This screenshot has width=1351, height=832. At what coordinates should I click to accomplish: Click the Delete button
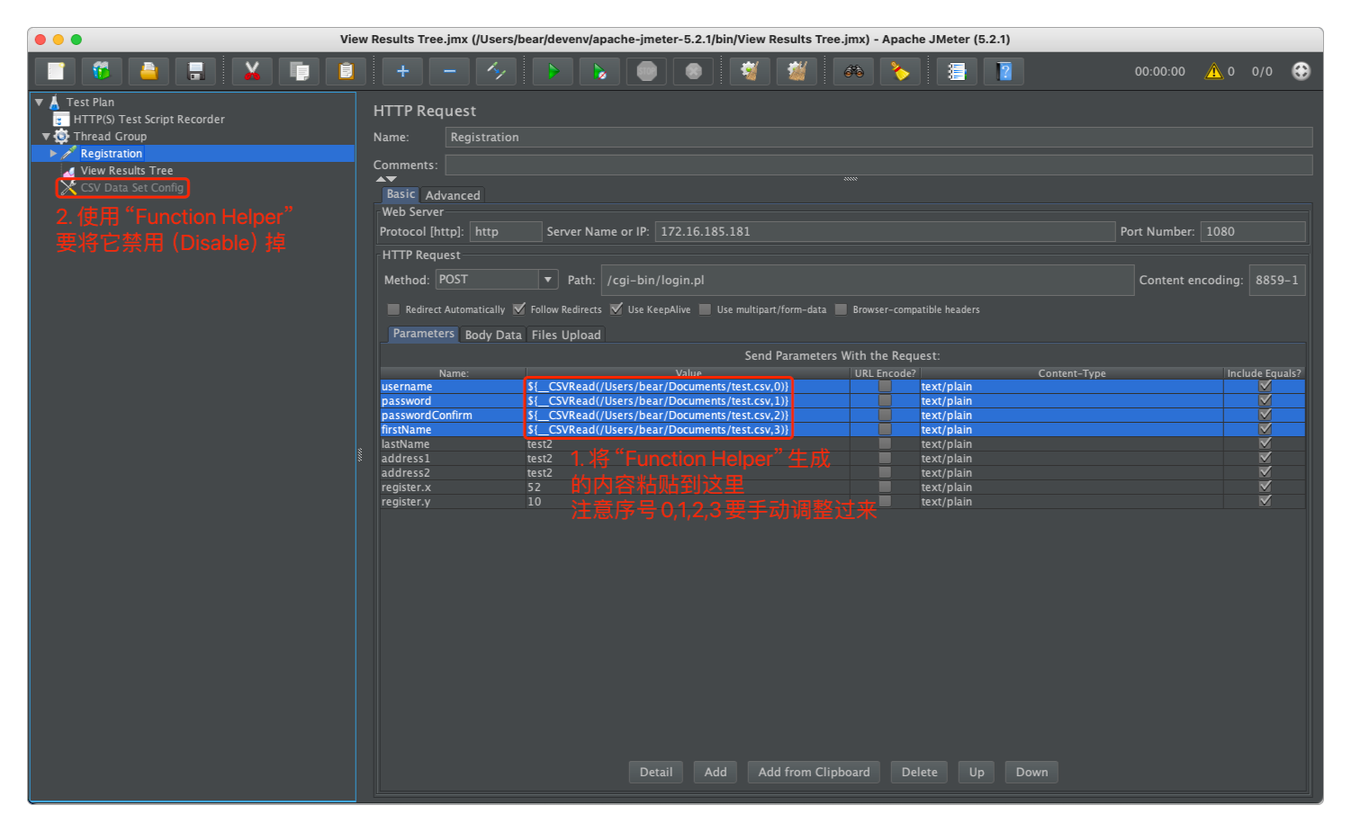[x=919, y=772]
